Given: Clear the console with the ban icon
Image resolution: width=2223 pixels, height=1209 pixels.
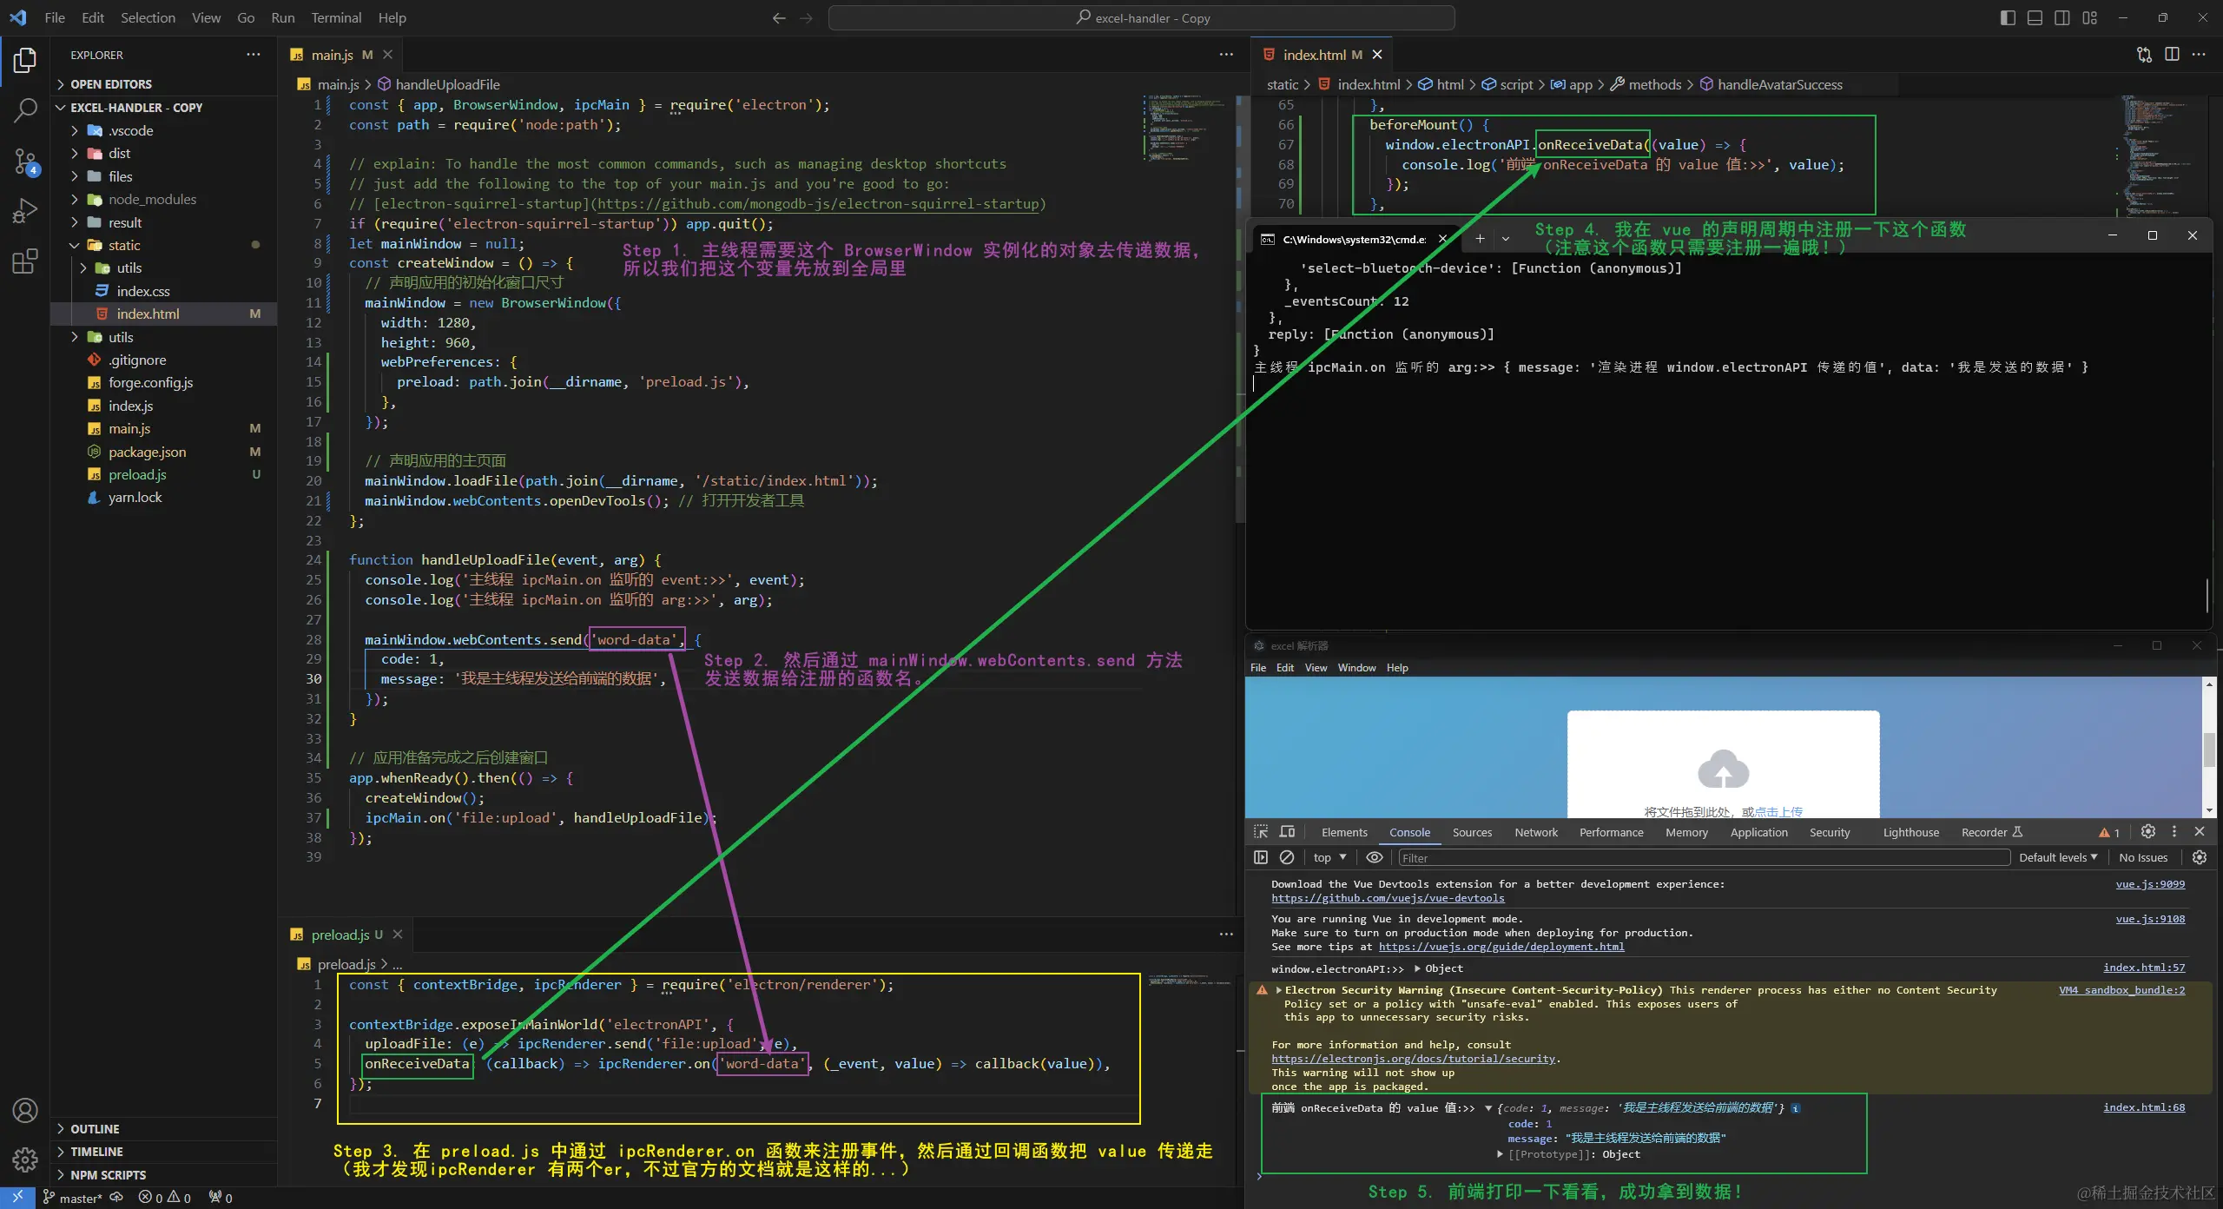Looking at the screenshot, I should (1287, 857).
